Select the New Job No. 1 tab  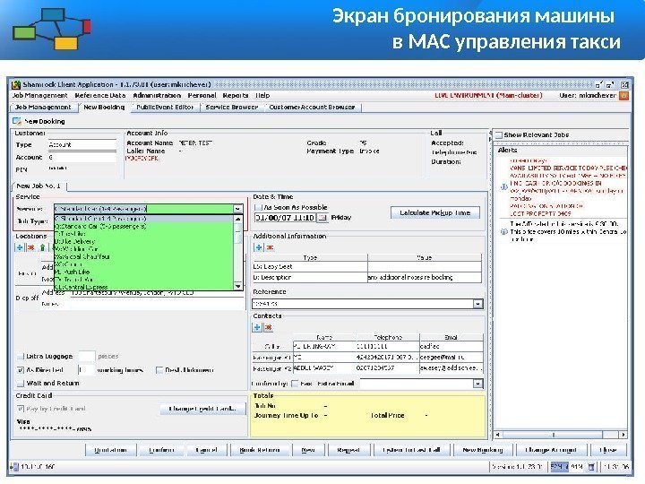point(39,186)
